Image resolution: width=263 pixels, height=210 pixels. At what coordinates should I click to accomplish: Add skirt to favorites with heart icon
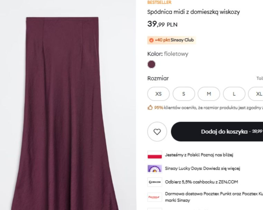pyautogui.click(x=157, y=132)
